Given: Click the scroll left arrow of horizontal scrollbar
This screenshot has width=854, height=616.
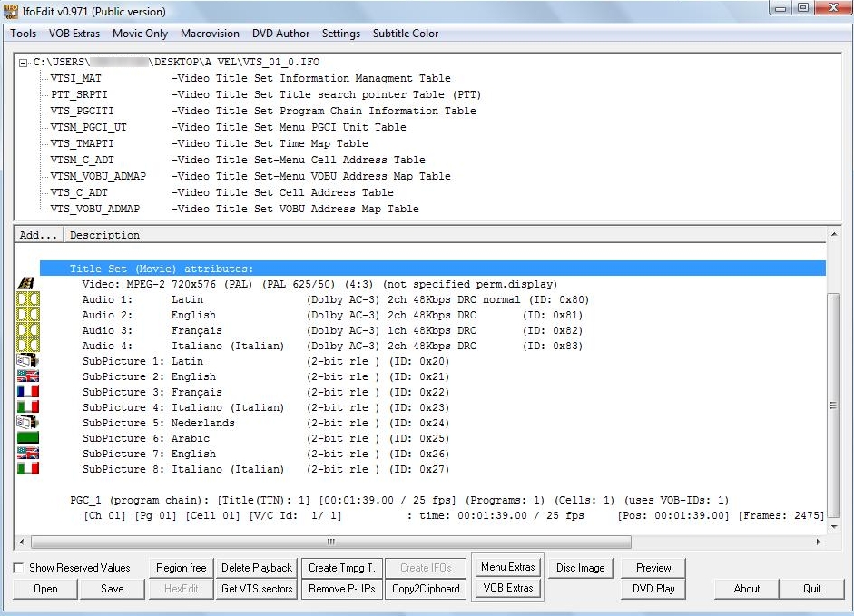Looking at the screenshot, I should [x=22, y=542].
